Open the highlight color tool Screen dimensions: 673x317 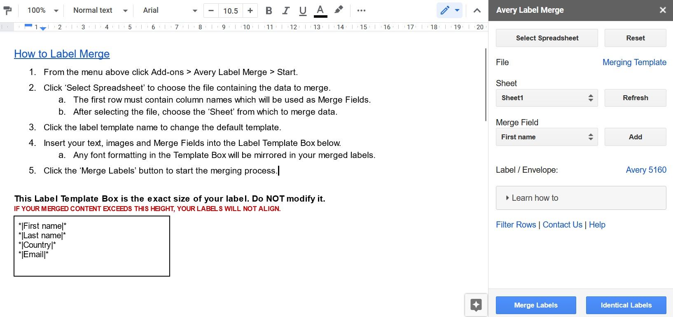339,10
